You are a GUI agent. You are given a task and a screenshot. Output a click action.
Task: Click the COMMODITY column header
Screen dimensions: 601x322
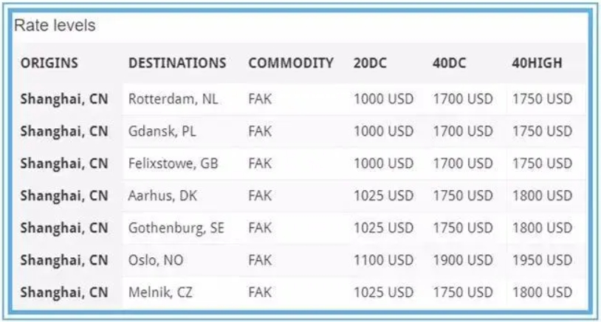[291, 63]
